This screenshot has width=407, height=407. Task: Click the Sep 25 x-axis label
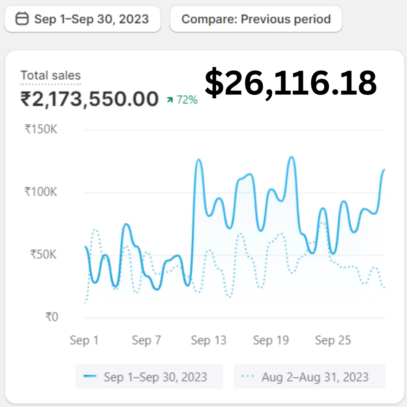[333, 340]
